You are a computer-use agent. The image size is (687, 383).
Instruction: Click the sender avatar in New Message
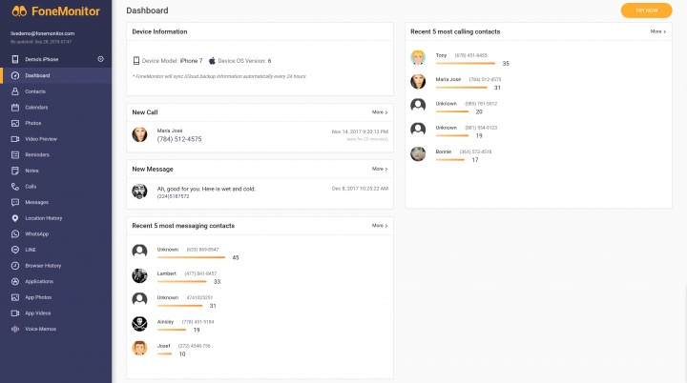coord(139,191)
